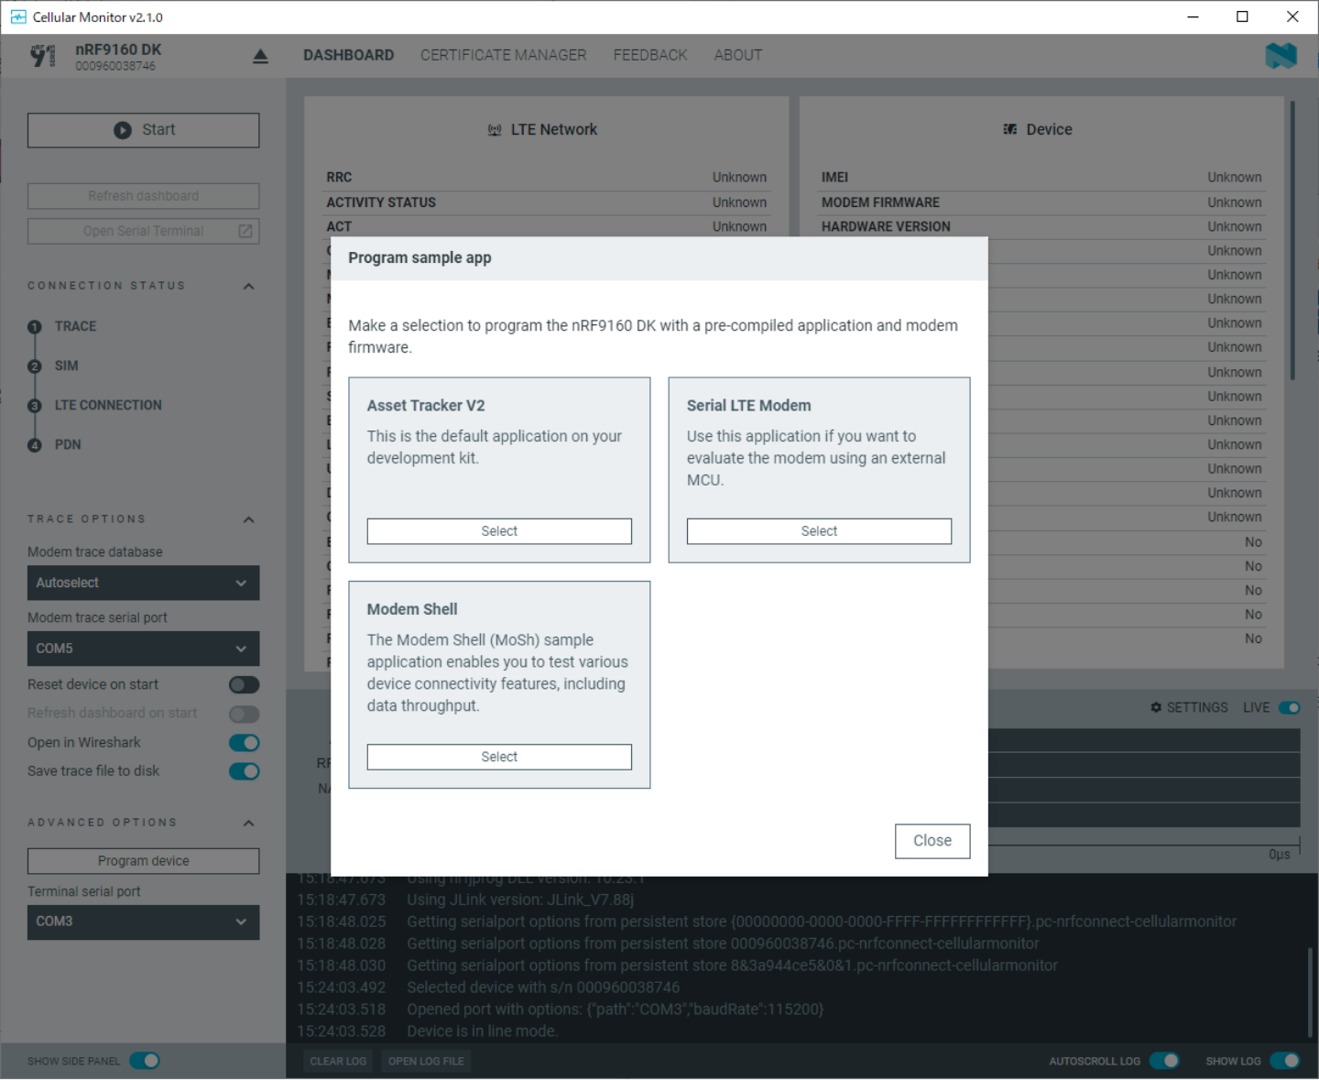This screenshot has height=1080, width=1319.
Task: Switch to the About tab
Action: 737,55
